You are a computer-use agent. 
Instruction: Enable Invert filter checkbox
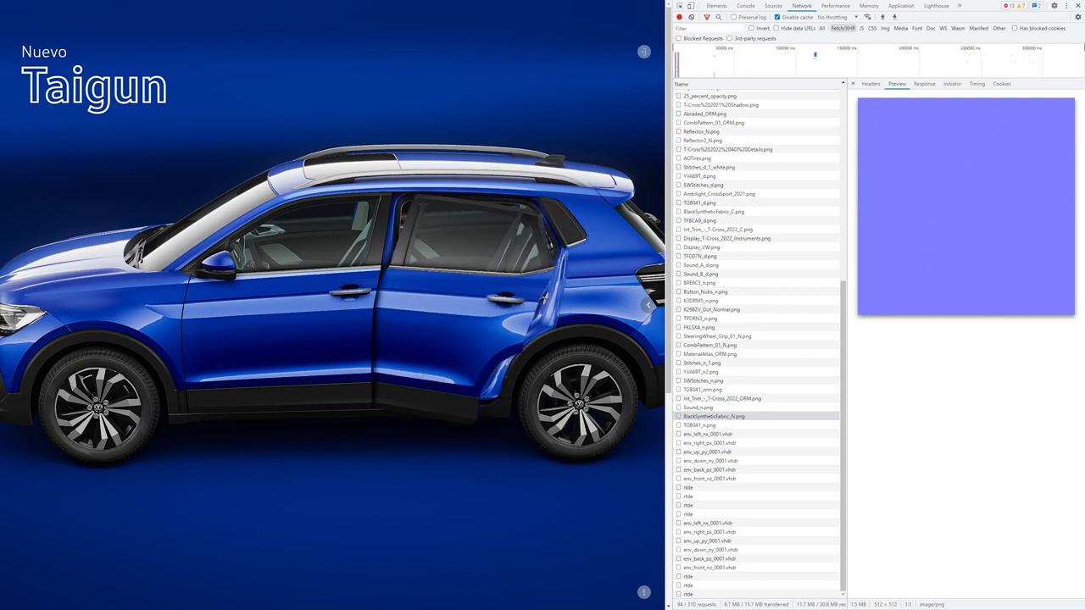(751, 28)
